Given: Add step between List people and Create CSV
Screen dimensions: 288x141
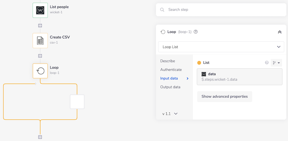Looking at the screenshot, I should [40, 26].
